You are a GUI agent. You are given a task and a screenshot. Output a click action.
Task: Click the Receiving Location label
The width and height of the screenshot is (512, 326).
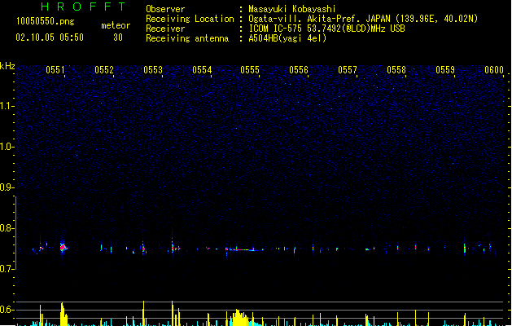[190, 19]
